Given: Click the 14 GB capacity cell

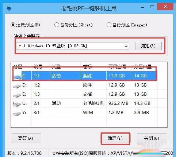Looking at the screenshot, I should tap(140, 76).
